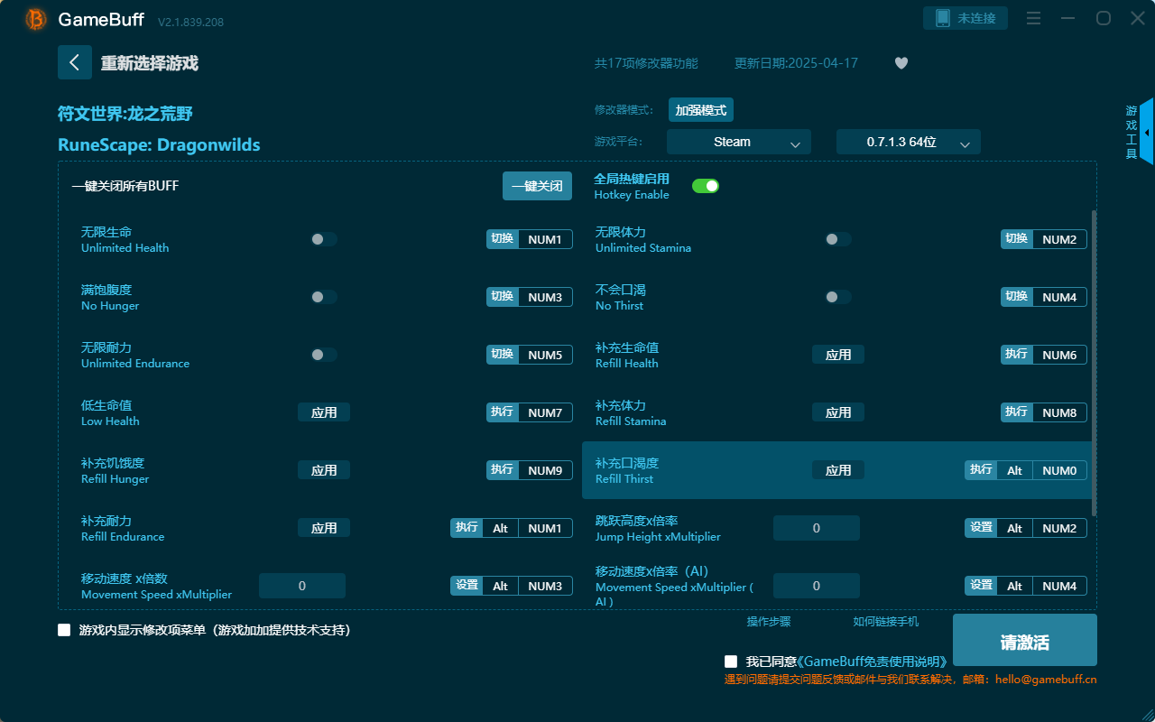This screenshot has width=1155, height=722.
Task: Disable the 全局热键启用 hotkey toggle
Action: point(705,185)
